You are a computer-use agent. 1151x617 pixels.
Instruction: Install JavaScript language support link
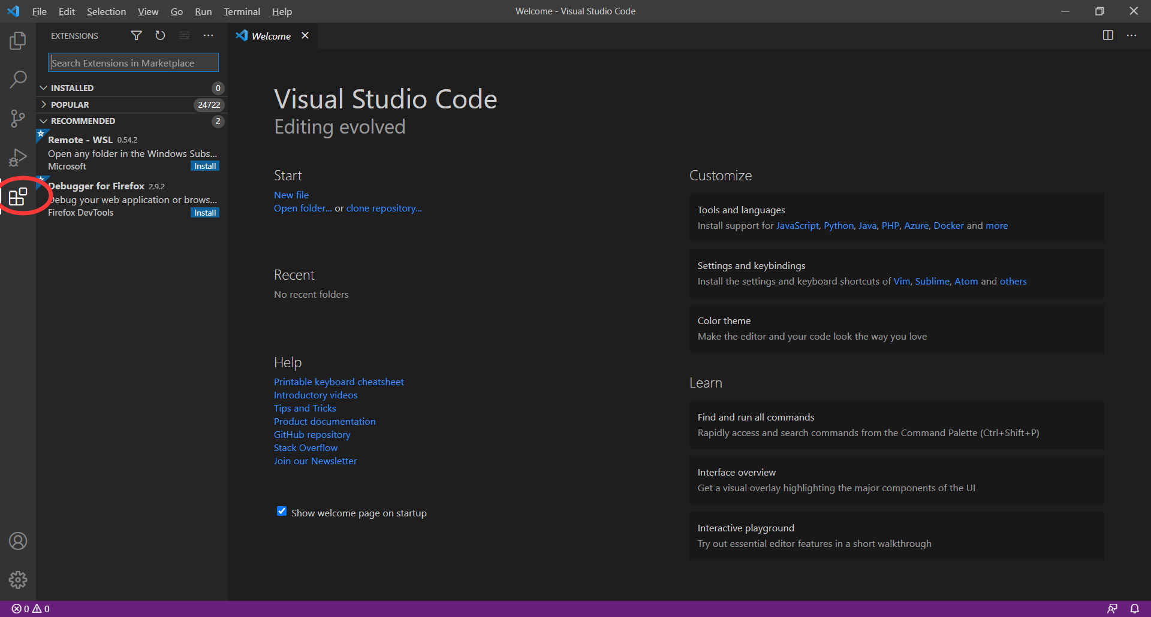click(x=797, y=225)
